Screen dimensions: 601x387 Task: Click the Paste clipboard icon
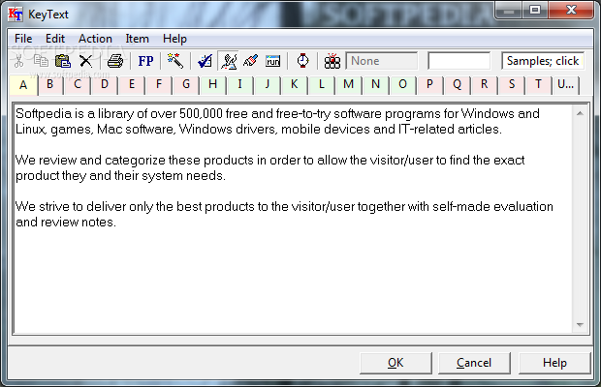click(x=63, y=61)
